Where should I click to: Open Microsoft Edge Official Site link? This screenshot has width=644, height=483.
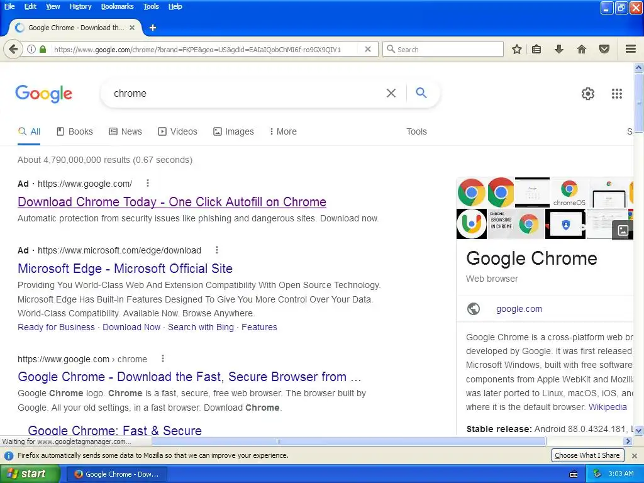tap(125, 268)
